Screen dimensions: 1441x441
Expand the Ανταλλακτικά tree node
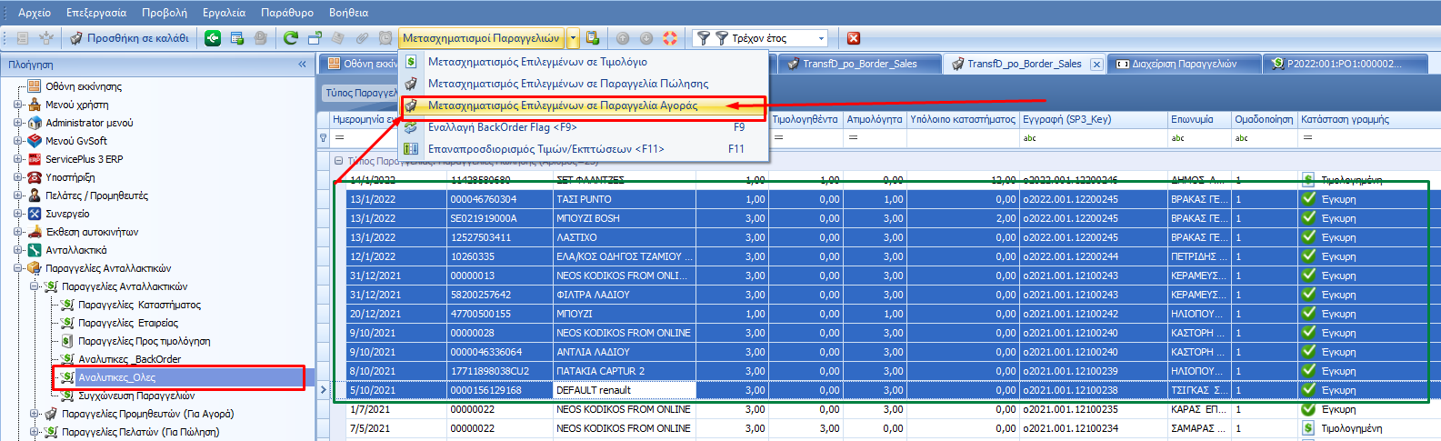17,250
